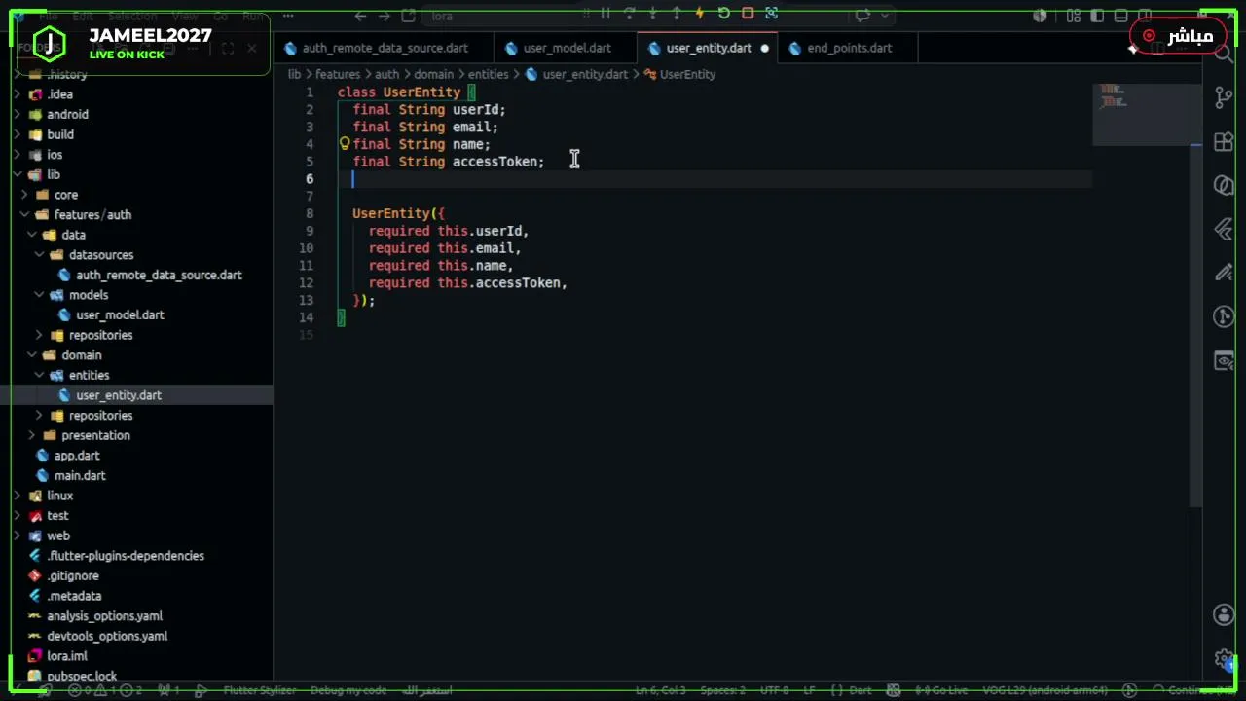Image resolution: width=1246 pixels, height=701 pixels.
Task: Click Spaces: 2 indentation status entry
Action: pyautogui.click(x=722, y=690)
